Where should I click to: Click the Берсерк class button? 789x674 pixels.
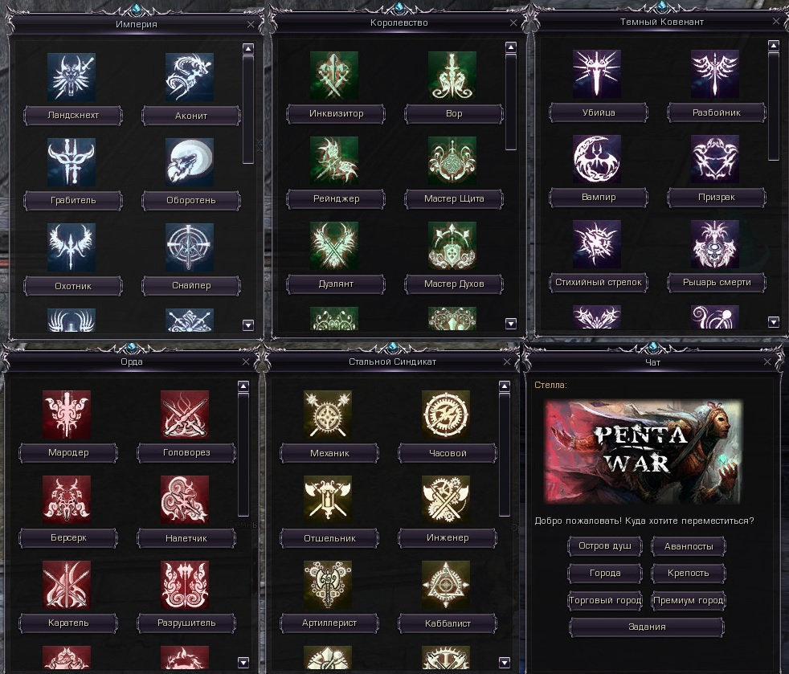(68, 537)
